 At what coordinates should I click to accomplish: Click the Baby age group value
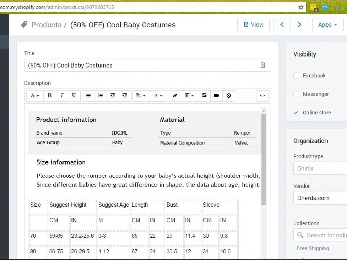click(117, 142)
